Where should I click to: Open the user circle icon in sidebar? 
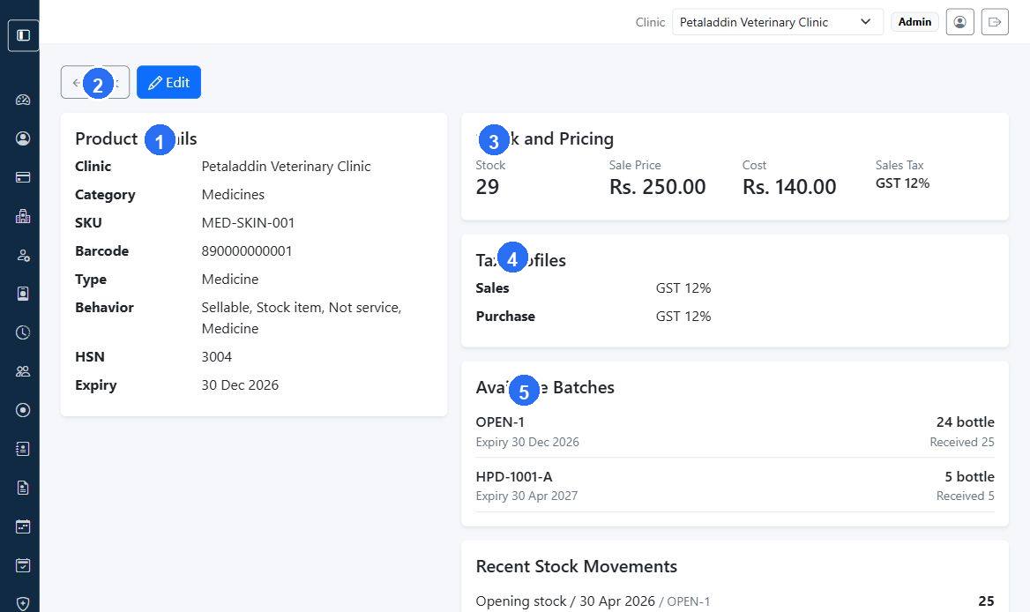[23, 138]
